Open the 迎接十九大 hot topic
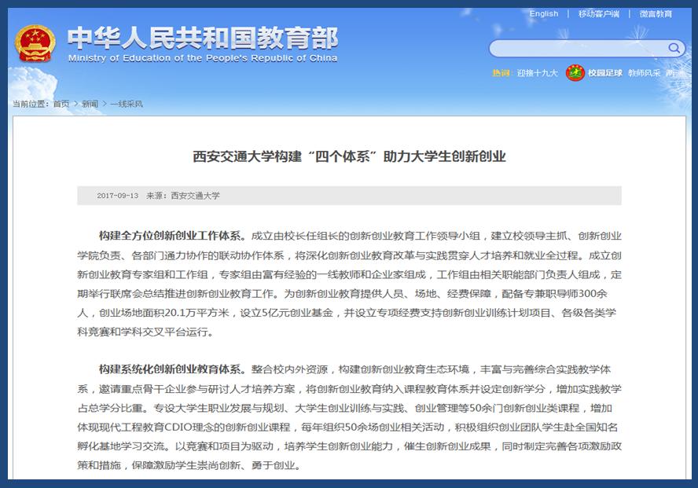 [537, 73]
